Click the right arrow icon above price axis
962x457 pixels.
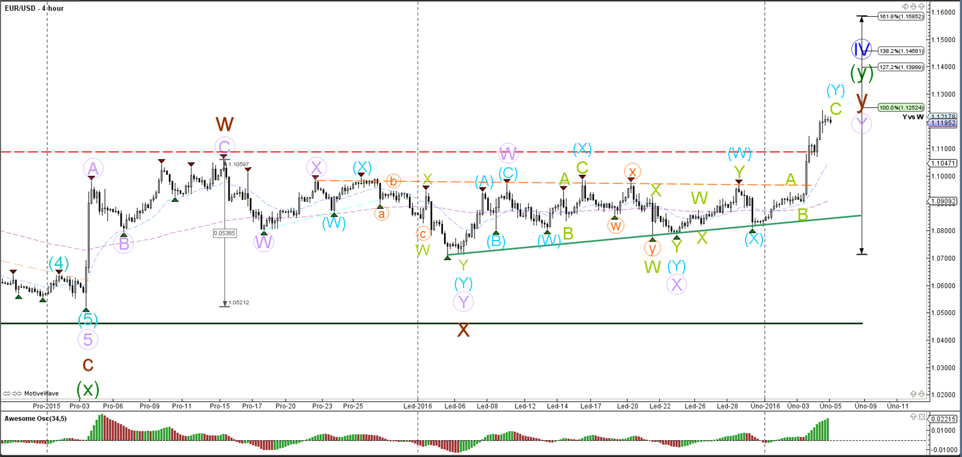point(905,6)
